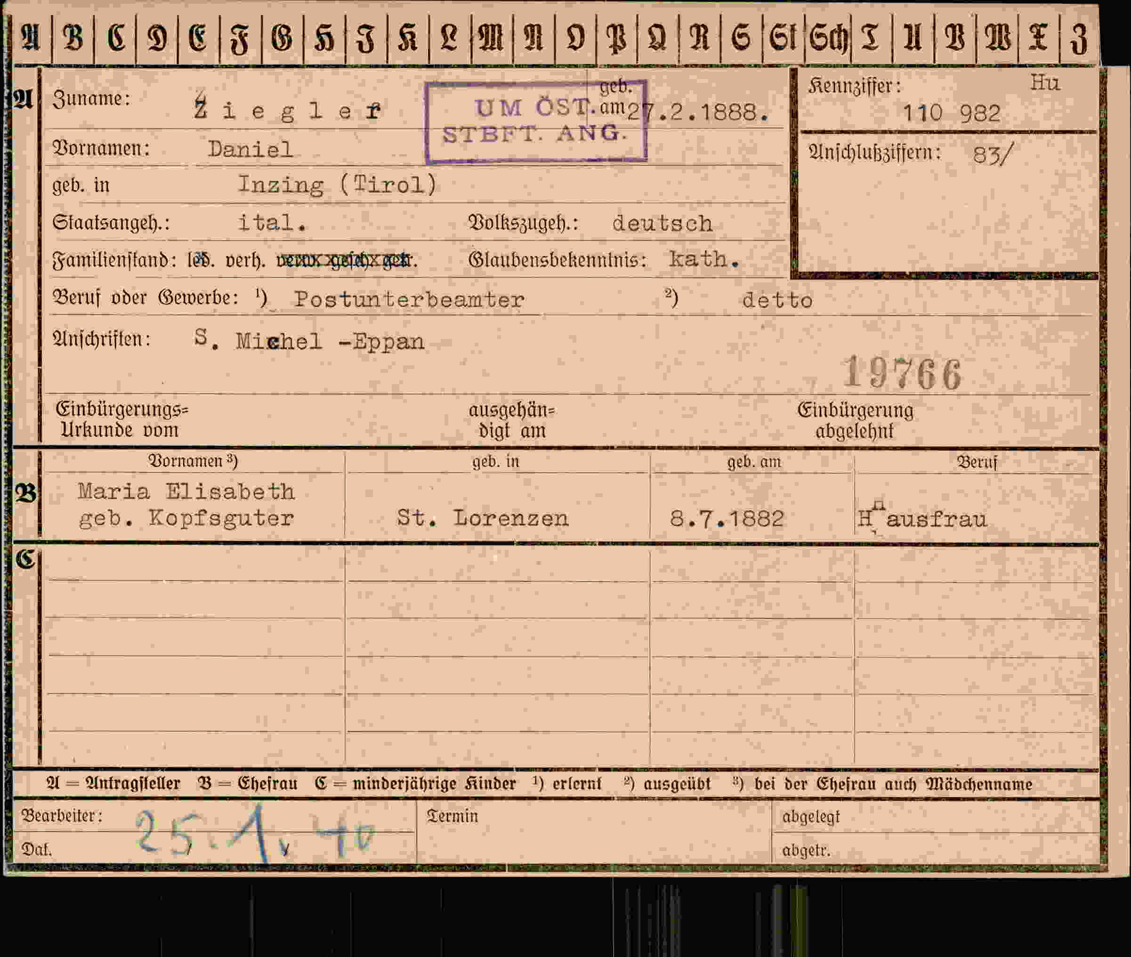Select the "Bearbeiter:" label
This screenshot has width=1131, height=957.
tap(61, 815)
